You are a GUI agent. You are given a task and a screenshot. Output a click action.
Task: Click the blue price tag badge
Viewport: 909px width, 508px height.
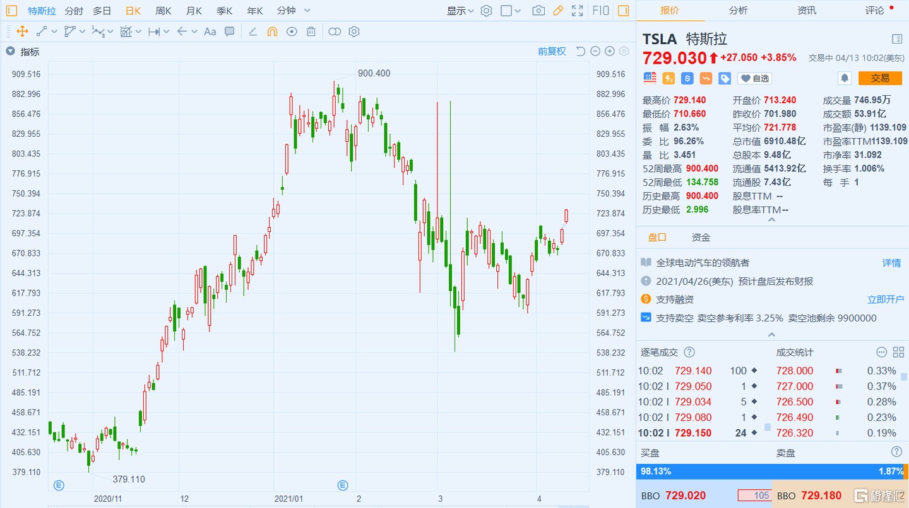tap(725, 78)
